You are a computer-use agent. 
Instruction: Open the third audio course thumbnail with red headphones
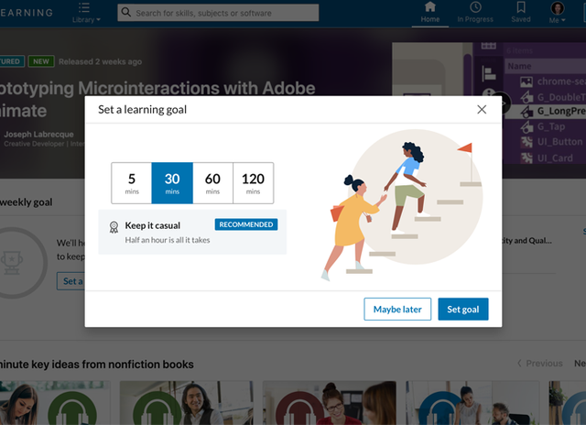tap(330, 403)
